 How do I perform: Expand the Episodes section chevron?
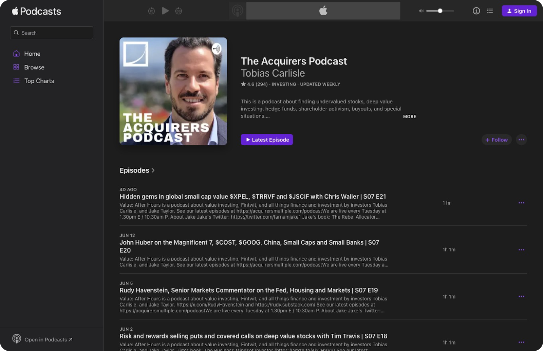pyautogui.click(x=153, y=170)
